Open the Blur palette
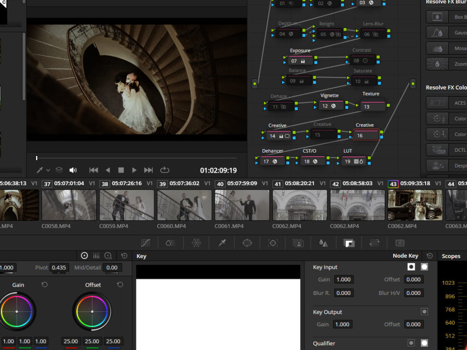This screenshot has height=350, width=467. [x=324, y=243]
